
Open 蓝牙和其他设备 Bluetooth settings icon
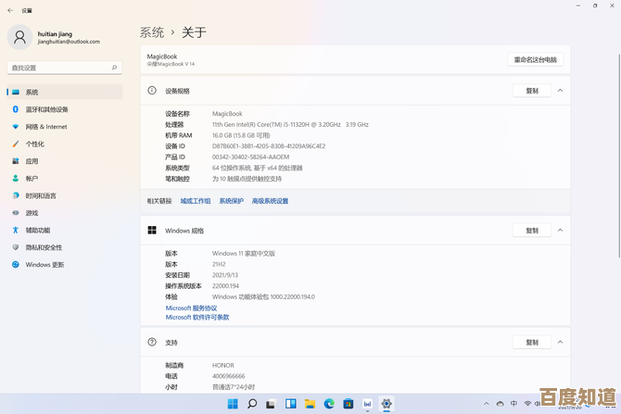coord(16,109)
